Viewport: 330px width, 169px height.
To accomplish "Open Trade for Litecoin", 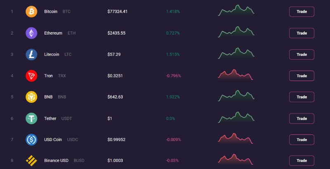I will 302,54.
